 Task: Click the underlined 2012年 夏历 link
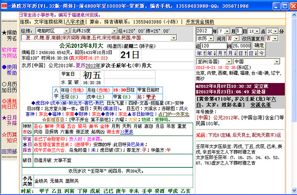tap(93, 66)
